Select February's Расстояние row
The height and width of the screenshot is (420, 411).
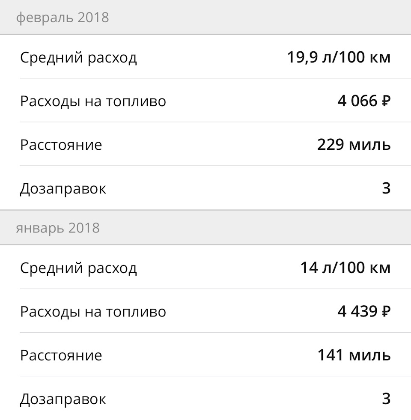205,144
